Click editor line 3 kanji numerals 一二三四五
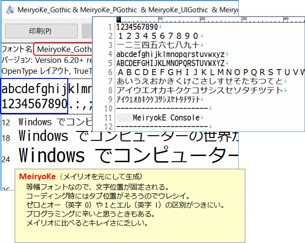 158,45
